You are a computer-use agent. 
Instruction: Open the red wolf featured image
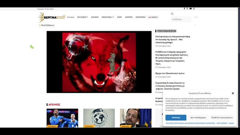click(99, 62)
